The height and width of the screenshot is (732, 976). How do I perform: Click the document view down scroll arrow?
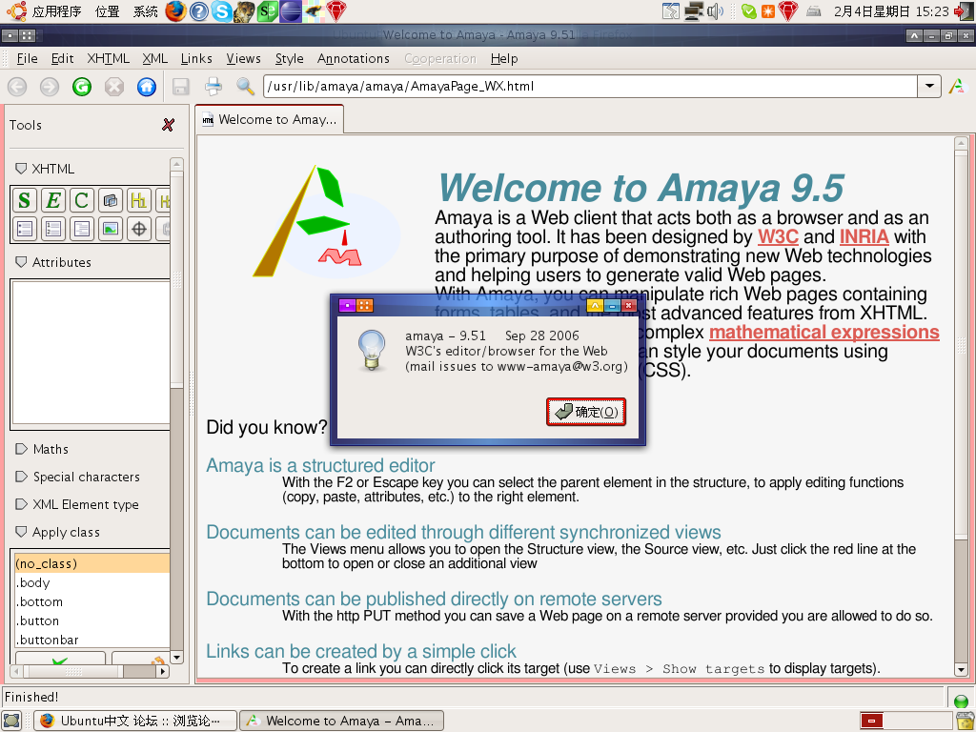[961, 670]
